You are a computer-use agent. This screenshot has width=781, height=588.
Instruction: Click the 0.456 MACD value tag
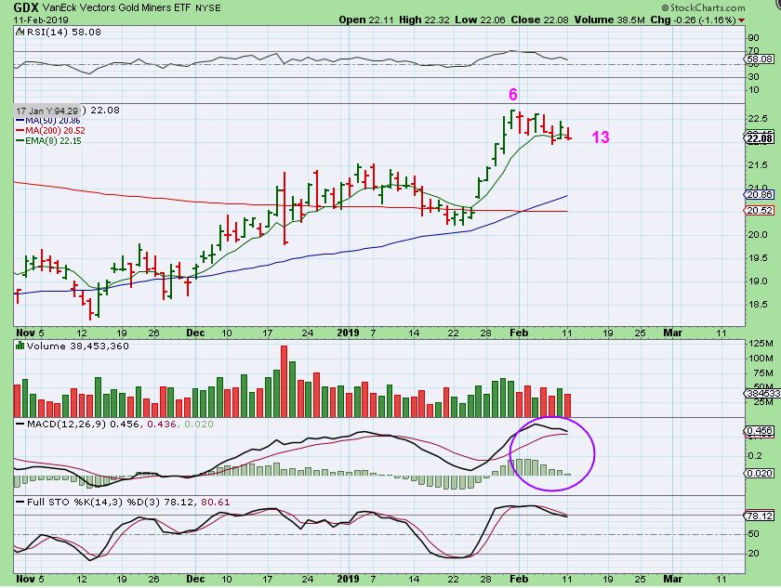coord(760,431)
